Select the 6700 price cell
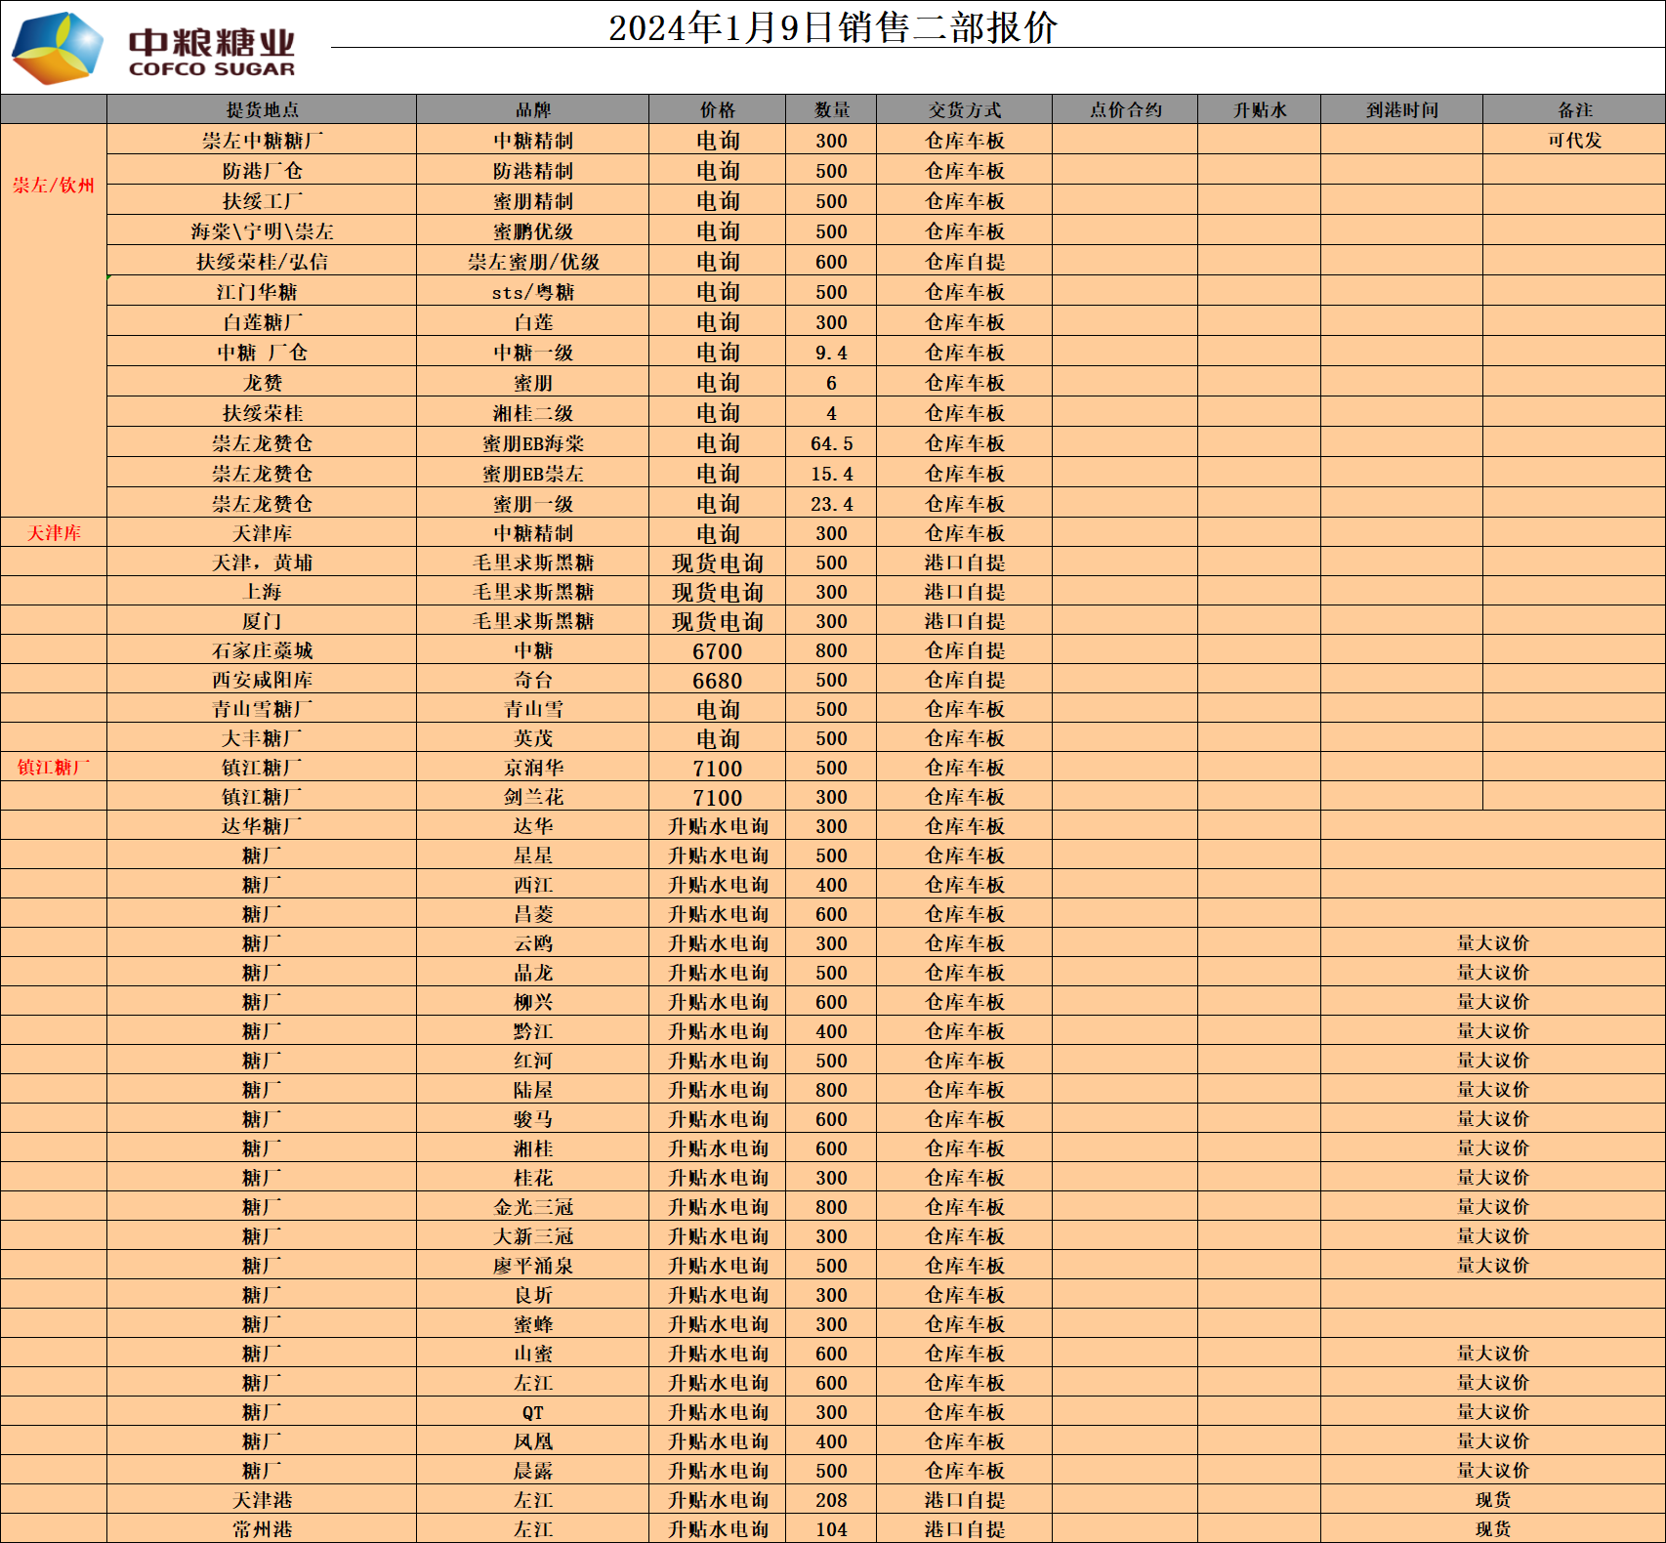 click(x=717, y=651)
